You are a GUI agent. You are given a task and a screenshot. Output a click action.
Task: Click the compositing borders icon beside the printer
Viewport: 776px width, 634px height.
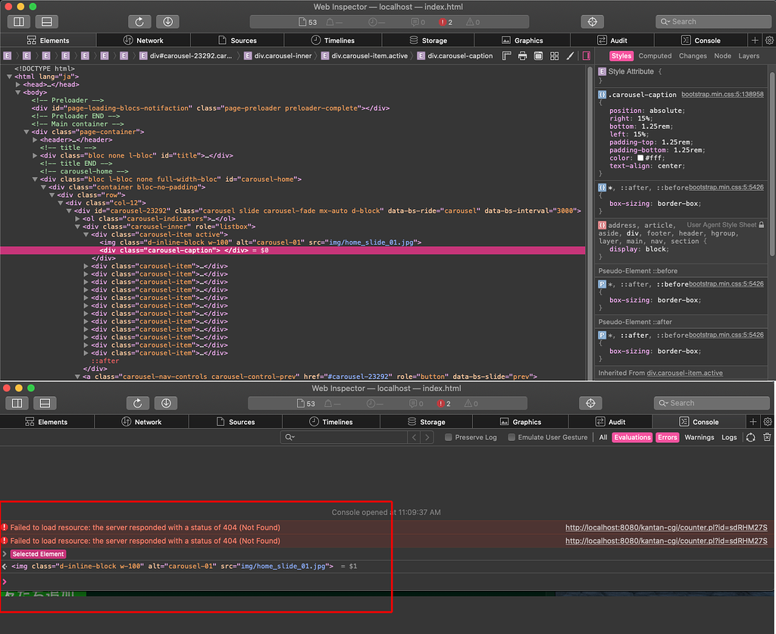538,56
